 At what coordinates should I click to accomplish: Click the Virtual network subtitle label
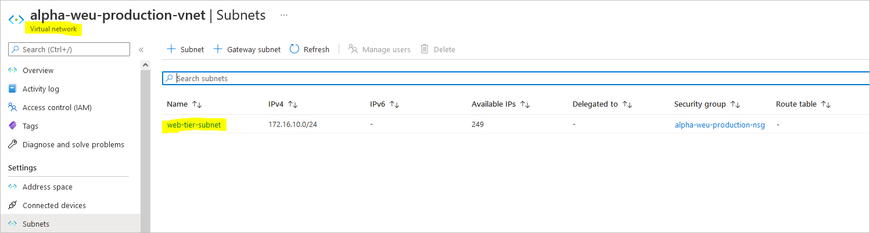53,29
